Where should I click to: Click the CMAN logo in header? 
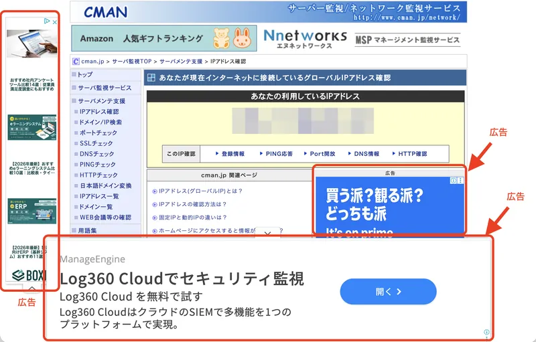(x=106, y=12)
